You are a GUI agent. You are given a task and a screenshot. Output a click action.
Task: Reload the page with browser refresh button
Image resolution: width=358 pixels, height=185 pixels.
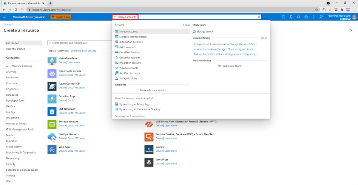pyautogui.click(x=16, y=10)
